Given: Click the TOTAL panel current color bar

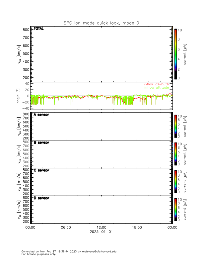Looking at the screenshot, I should coord(175,54).
